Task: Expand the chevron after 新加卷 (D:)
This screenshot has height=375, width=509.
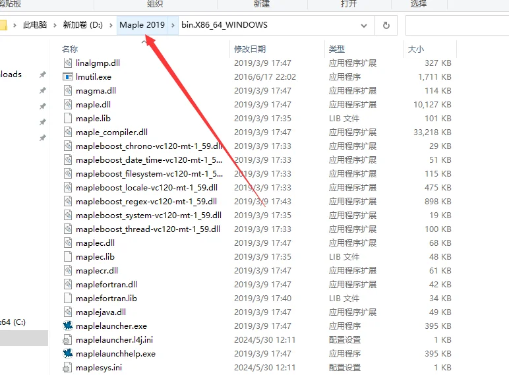Action: (x=112, y=26)
